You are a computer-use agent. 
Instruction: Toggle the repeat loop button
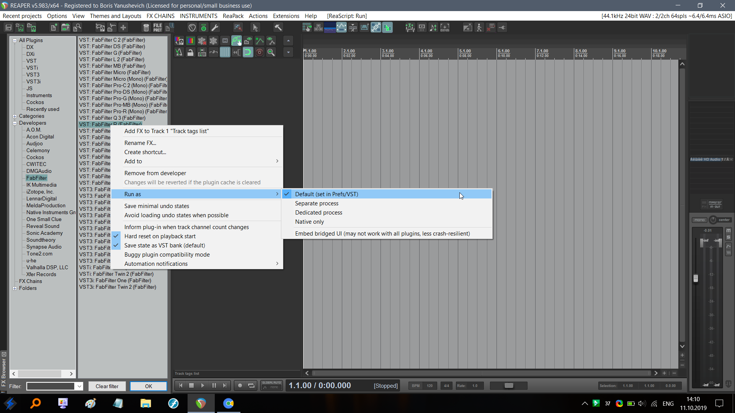click(x=251, y=385)
